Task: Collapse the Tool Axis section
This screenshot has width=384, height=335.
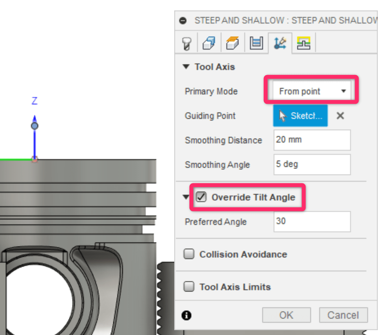Action: point(186,67)
